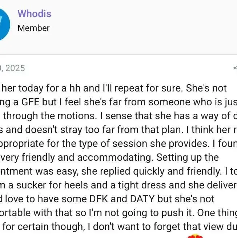The image size is (237, 238).
Task: Open the post's 2025 date permalink
Action: point(12,68)
